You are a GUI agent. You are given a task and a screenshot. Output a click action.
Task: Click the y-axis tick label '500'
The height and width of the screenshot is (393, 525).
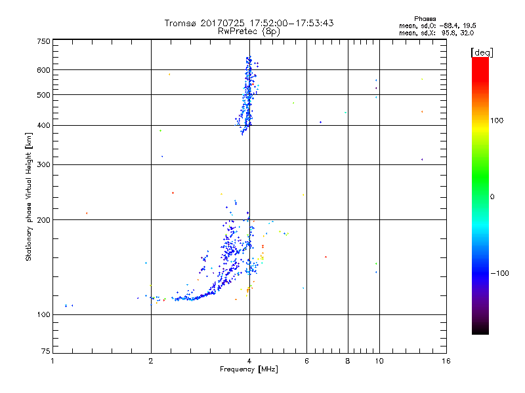click(43, 95)
